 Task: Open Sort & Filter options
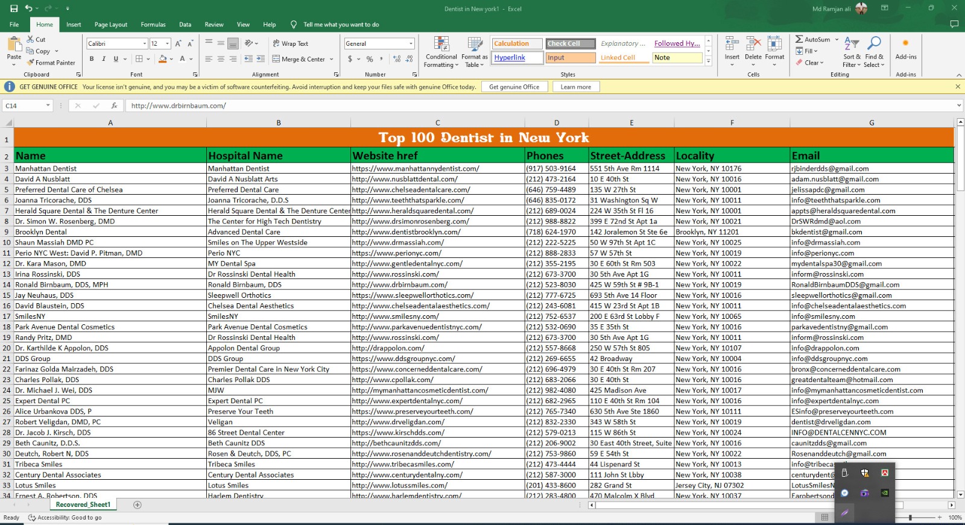[x=851, y=52]
